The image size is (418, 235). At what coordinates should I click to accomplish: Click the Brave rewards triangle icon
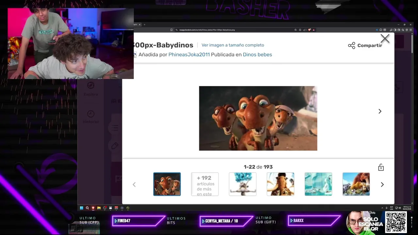click(x=314, y=30)
